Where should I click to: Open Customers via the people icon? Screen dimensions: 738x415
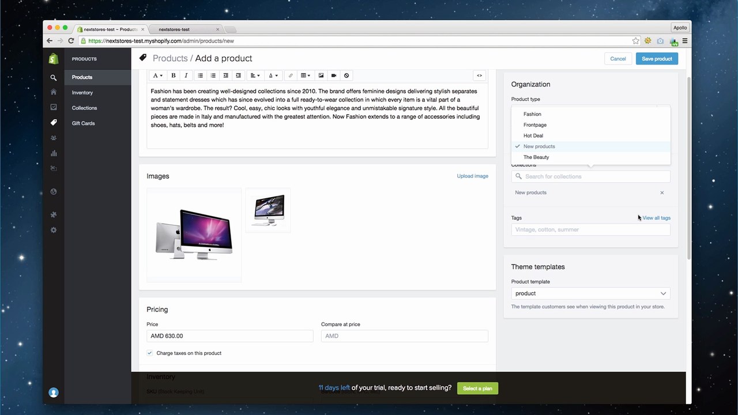coord(54,138)
